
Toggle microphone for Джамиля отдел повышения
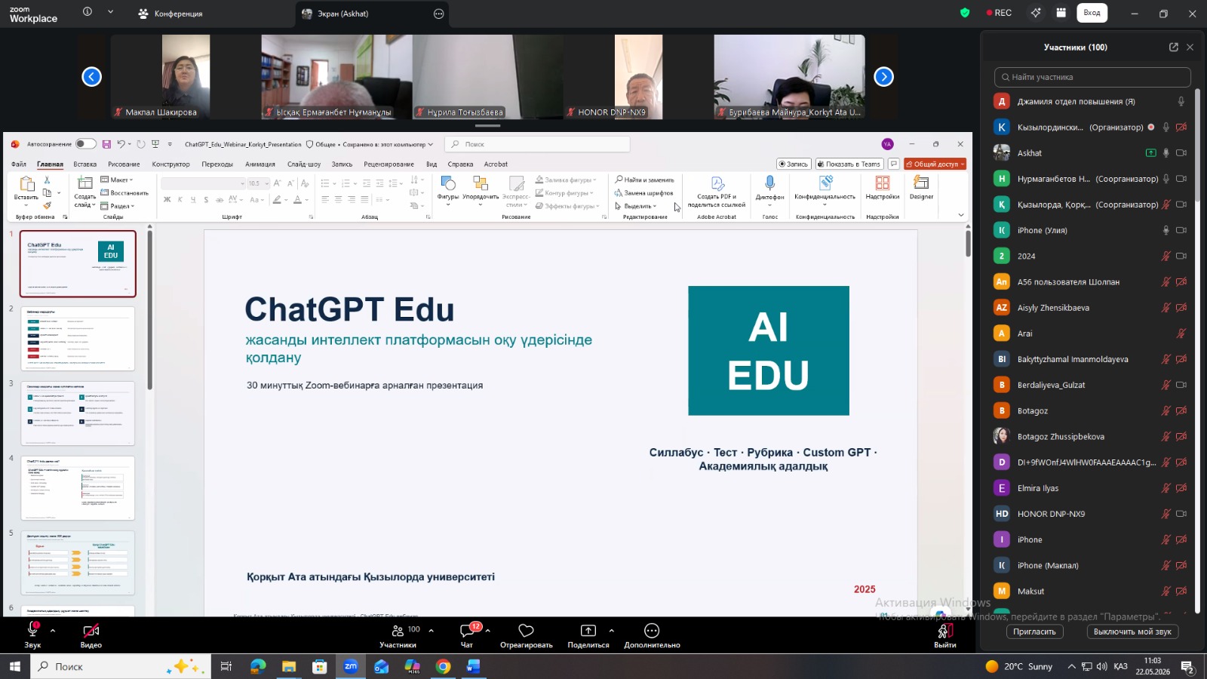pyautogui.click(x=1181, y=102)
